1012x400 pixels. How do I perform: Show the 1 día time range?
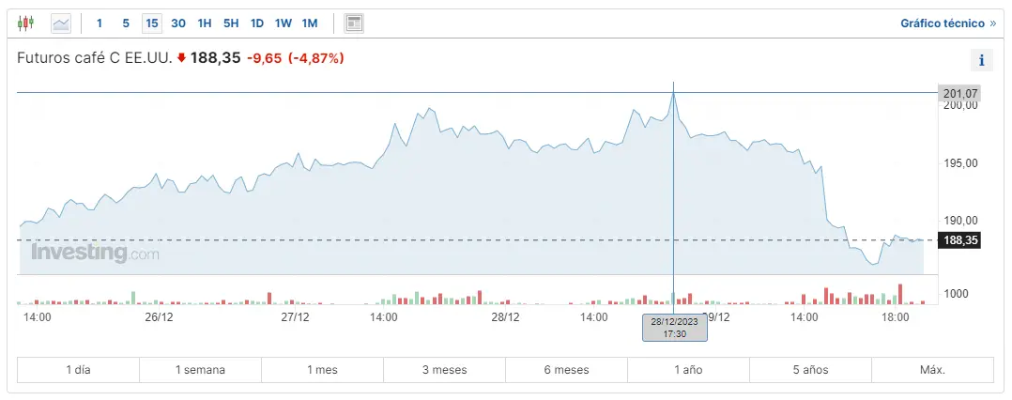tap(78, 370)
